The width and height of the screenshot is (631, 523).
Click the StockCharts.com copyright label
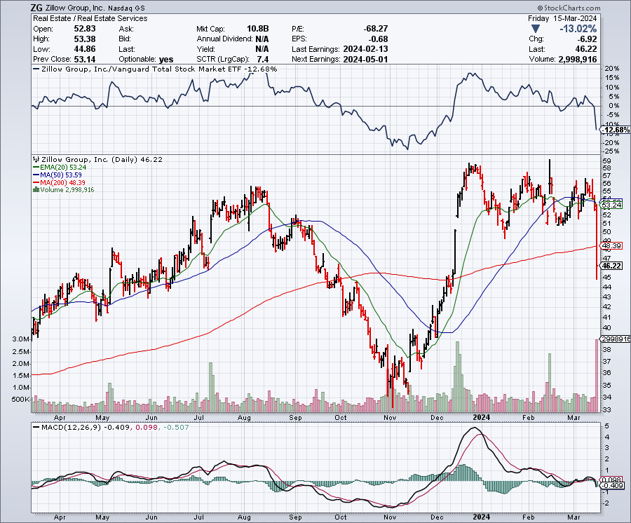[569, 8]
